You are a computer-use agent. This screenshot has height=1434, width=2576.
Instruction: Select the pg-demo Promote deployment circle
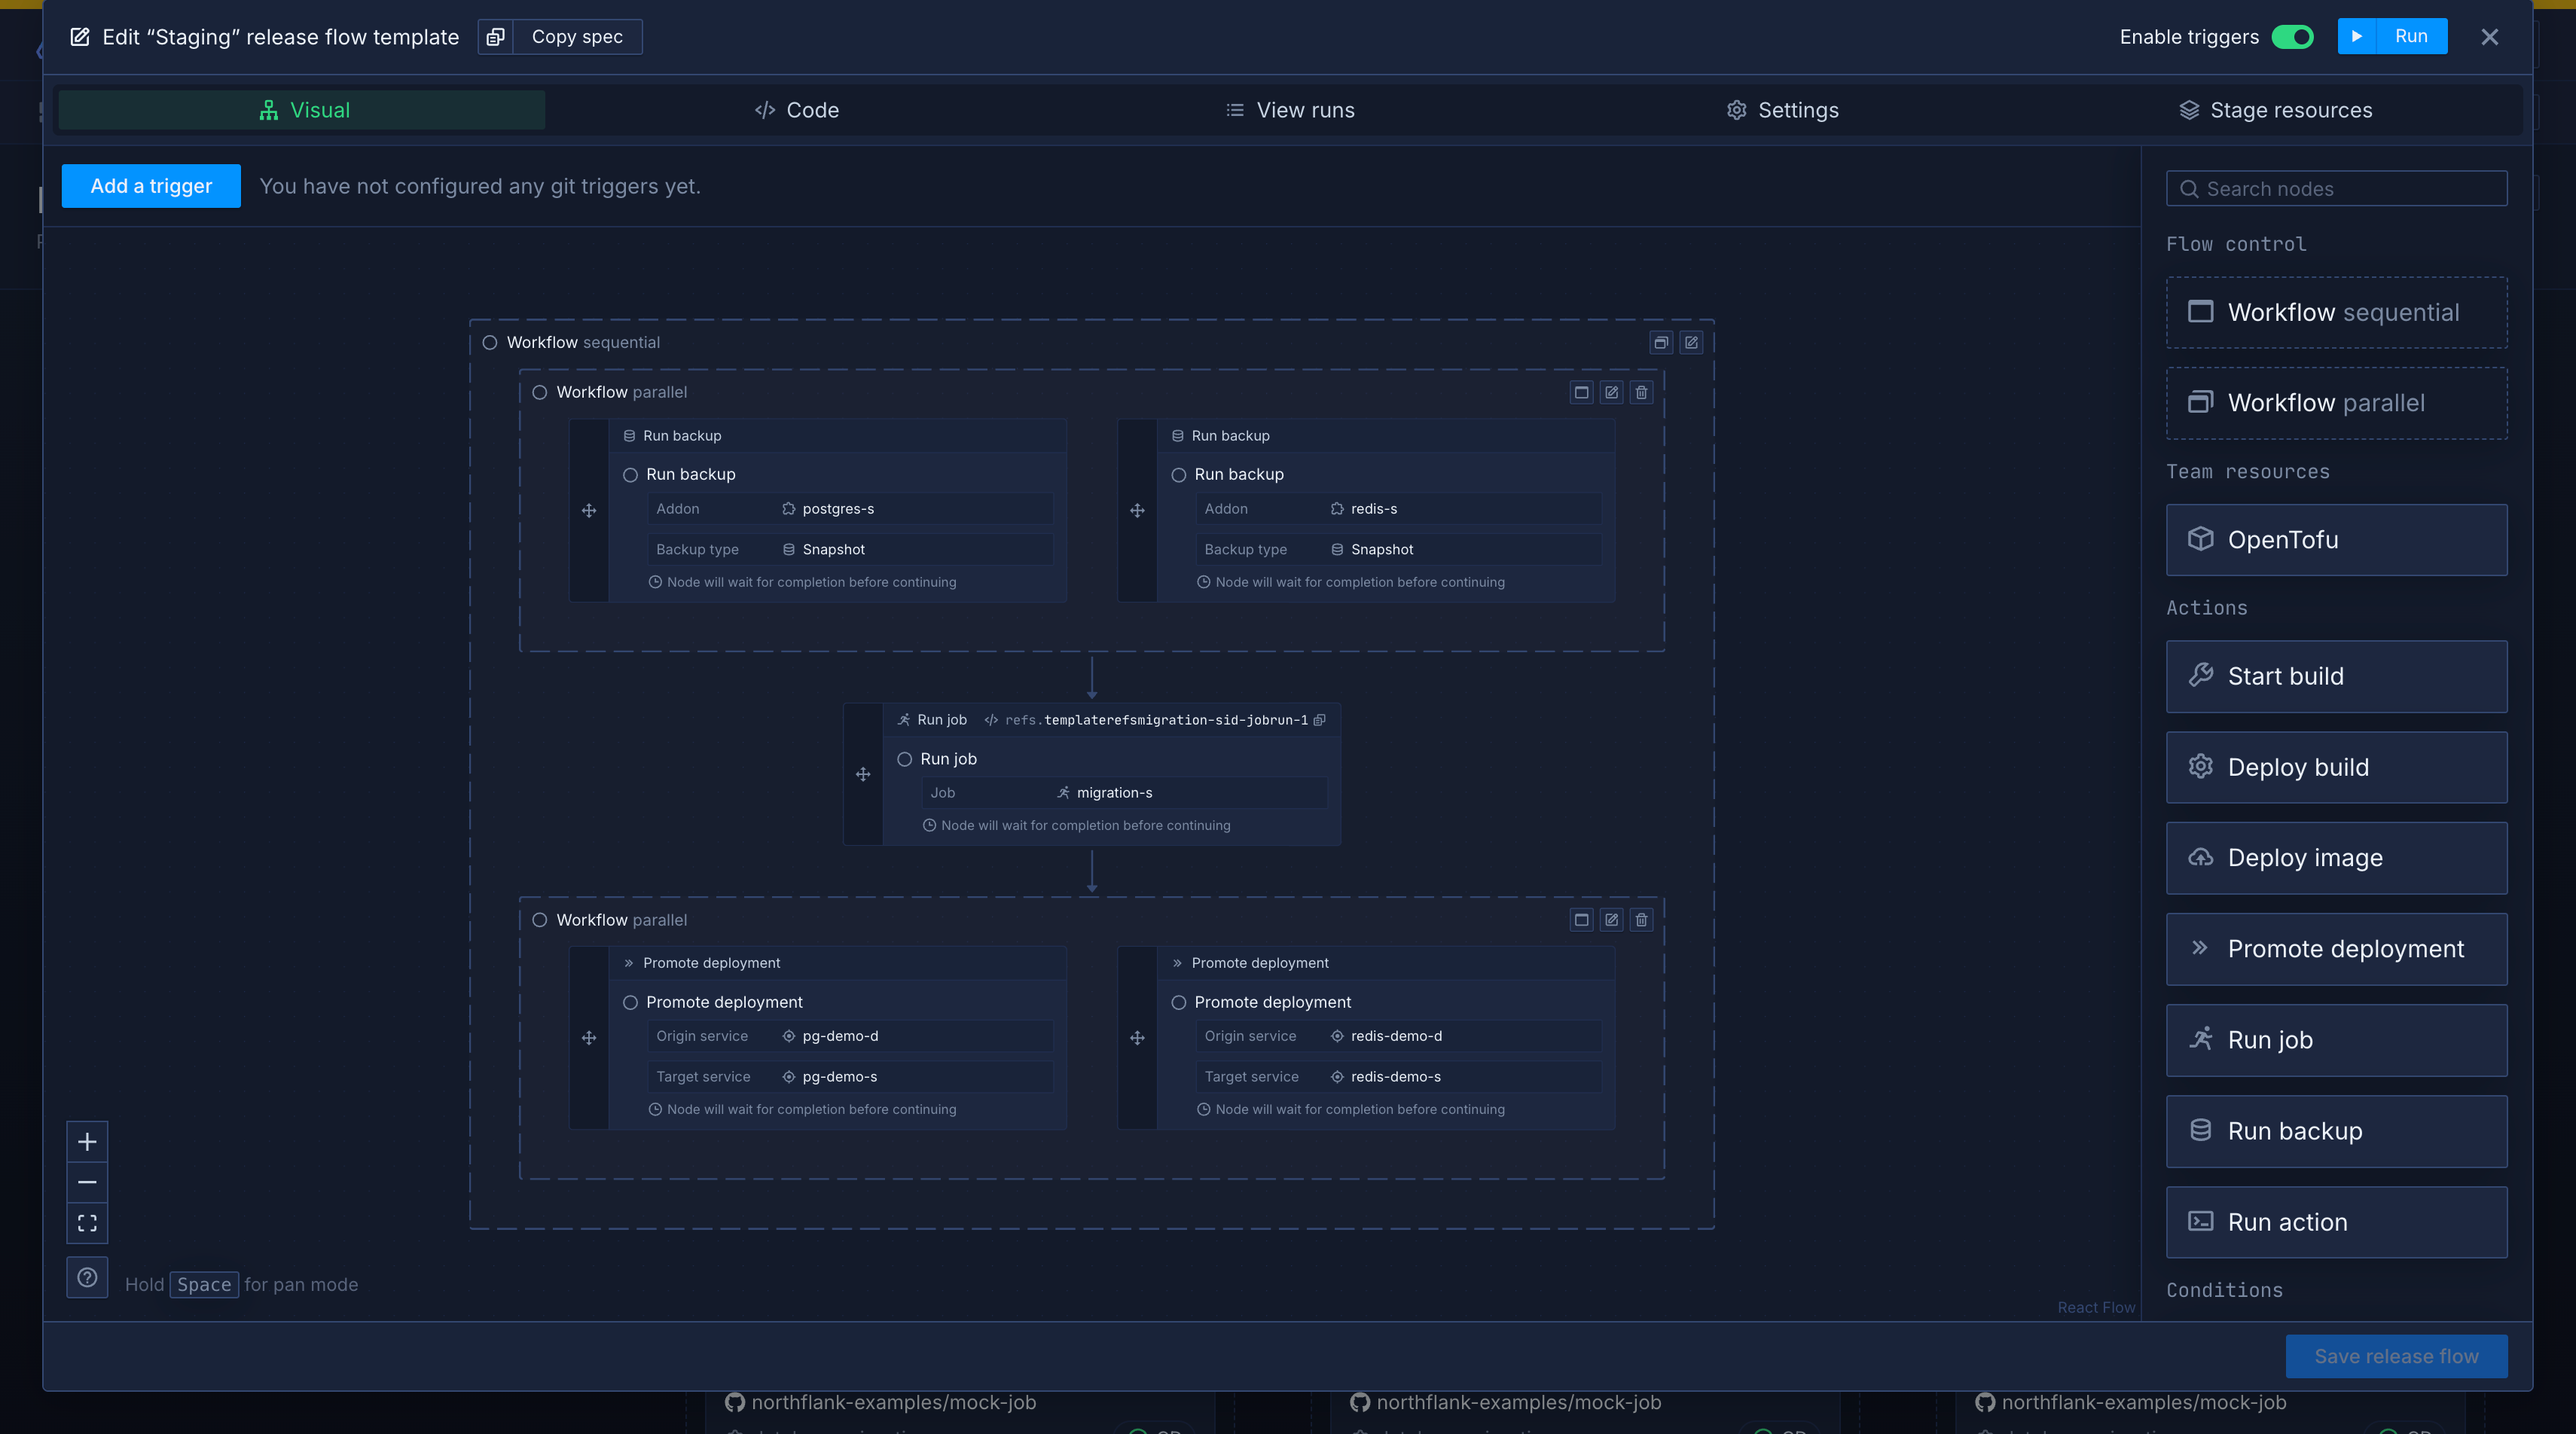[x=630, y=1002]
